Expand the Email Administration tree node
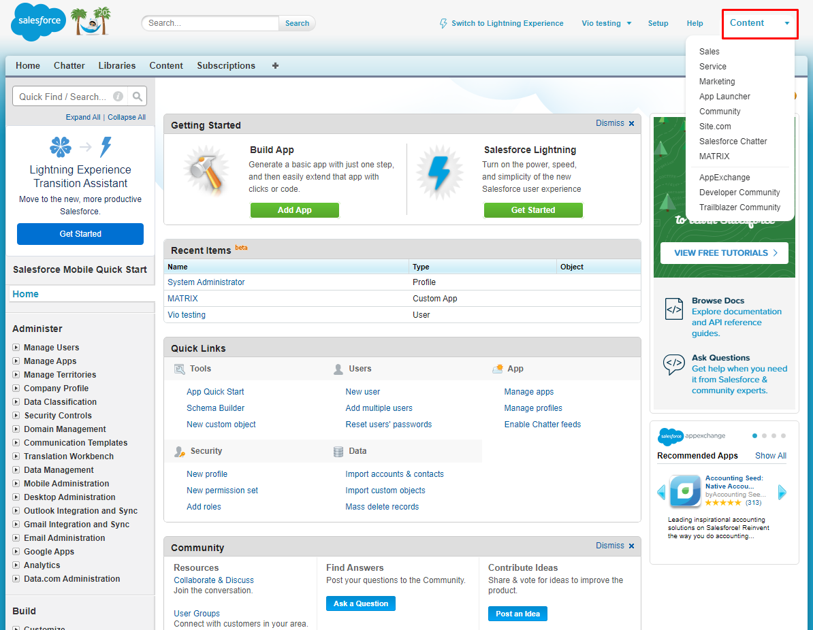813x630 pixels. tap(16, 537)
